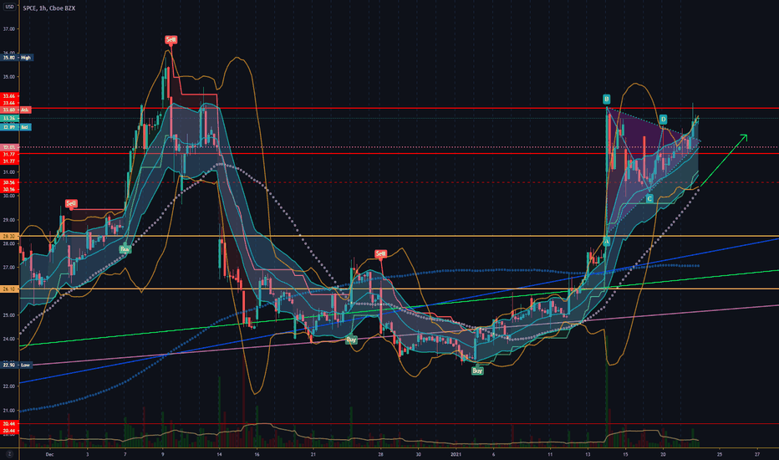Image resolution: width=779 pixels, height=460 pixels.
Task: Select the orange horizontal line at 28.30
Action: click(398, 236)
